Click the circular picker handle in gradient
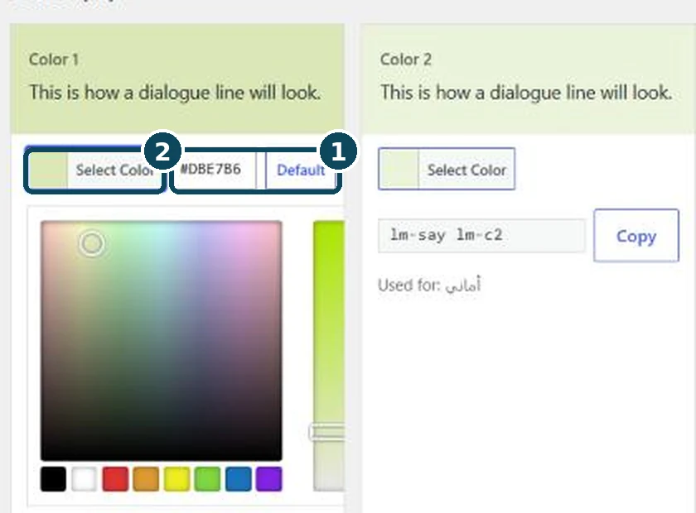696x513 pixels. (x=92, y=243)
